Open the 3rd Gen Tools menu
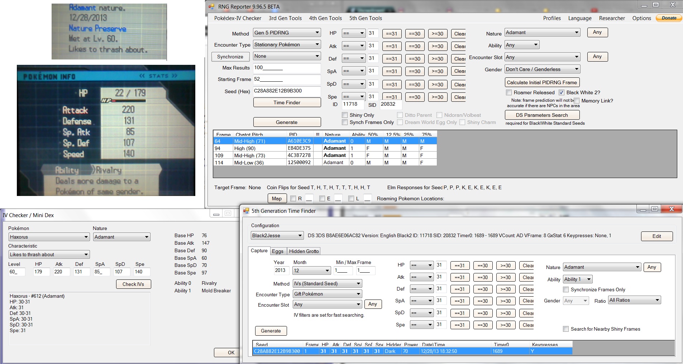 pos(285,18)
